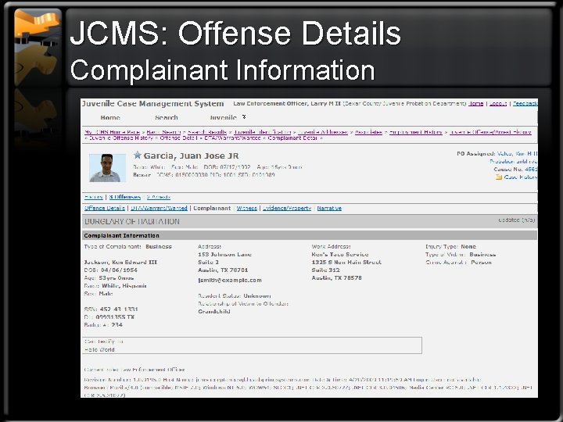Click the address line 153 Johnson Lane
This screenshot has width=563, height=422.
[224, 254]
